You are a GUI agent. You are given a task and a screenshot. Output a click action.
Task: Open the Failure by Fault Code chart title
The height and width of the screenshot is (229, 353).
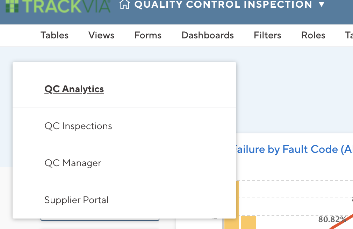coord(292,149)
